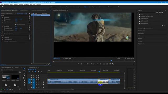Step back one frame

pyautogui.click(x=91, y=64)
